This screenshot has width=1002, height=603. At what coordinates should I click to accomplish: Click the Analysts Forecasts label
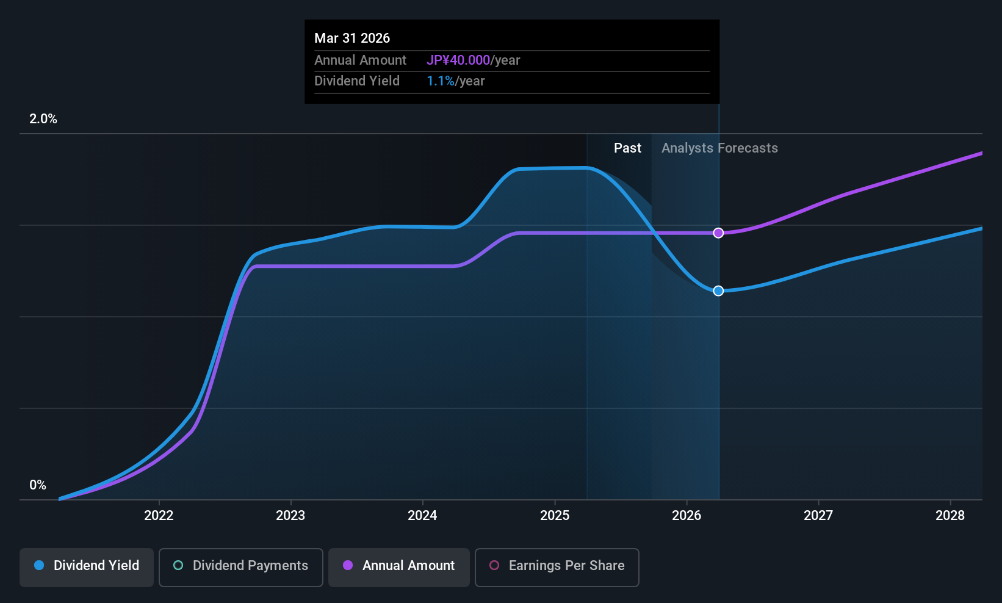click(x=719, y=148)
